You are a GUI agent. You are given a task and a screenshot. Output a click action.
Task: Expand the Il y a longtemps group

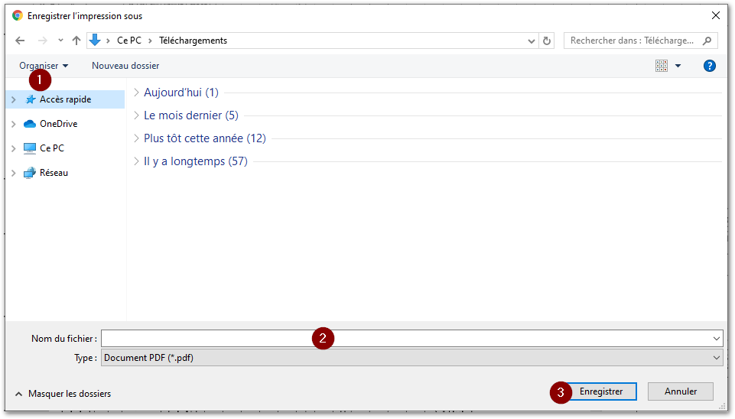136,161
